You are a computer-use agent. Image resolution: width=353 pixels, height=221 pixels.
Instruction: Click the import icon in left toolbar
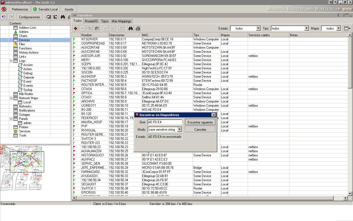49,17
